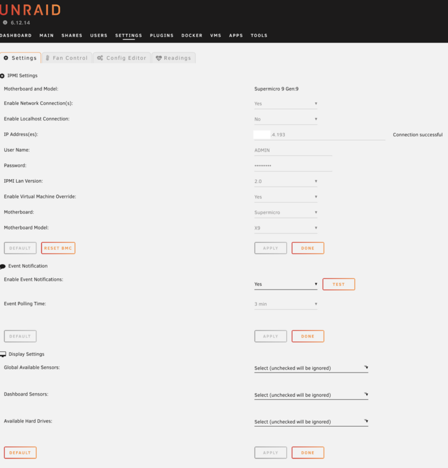Go to the Main page
The image size is (448, 468).
[x=47, y=36]
